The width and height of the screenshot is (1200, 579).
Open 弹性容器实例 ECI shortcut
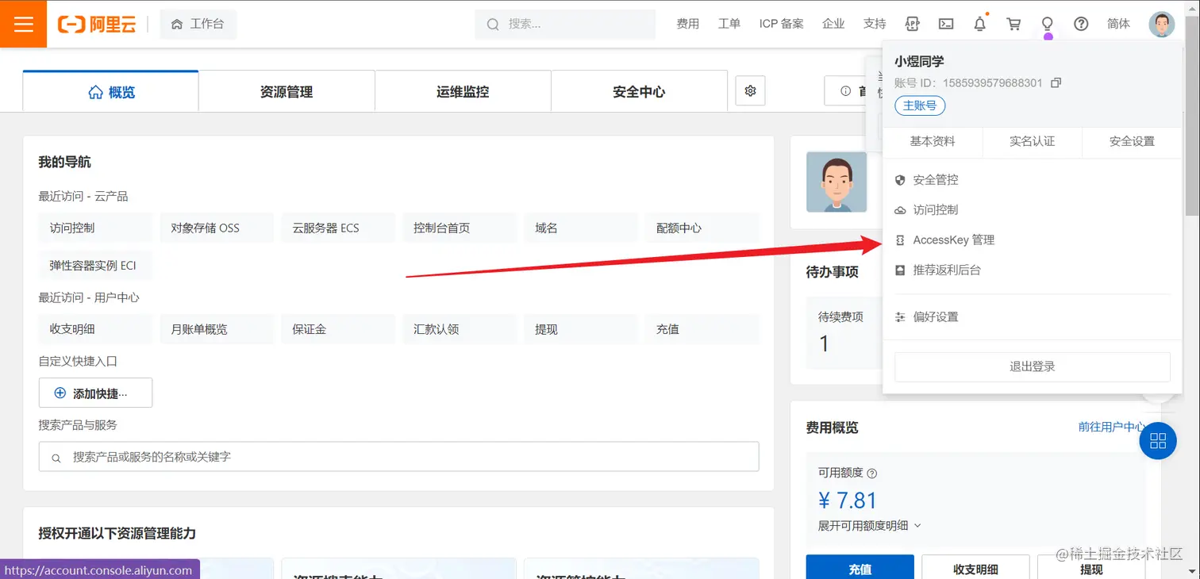95,266
